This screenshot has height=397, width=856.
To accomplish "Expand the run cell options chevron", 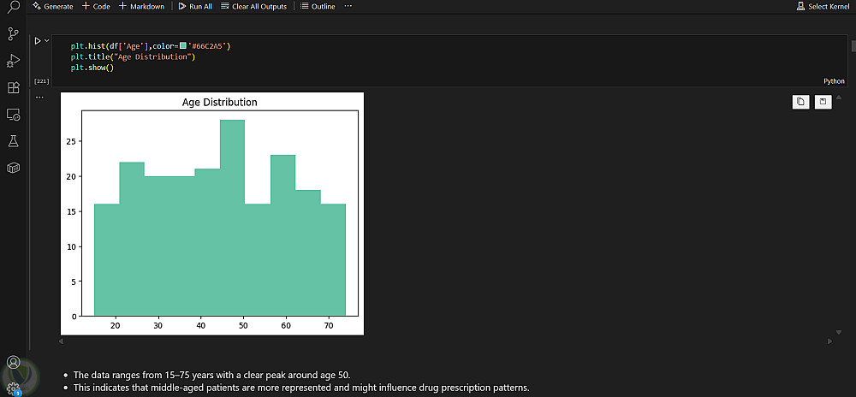I will pyautogui.click(x=47, y=40).
